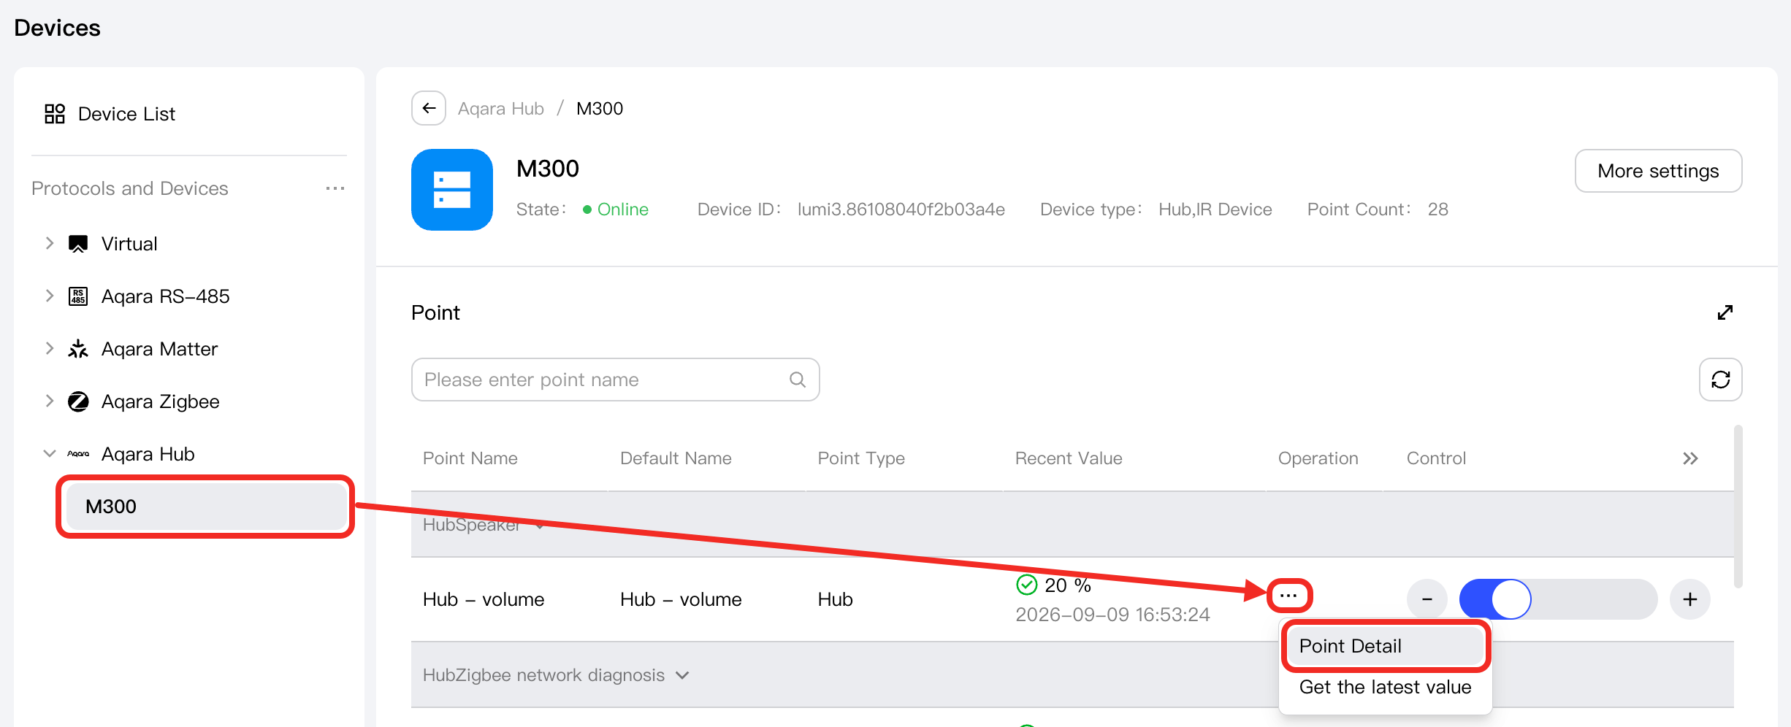
Task: Click the Point Type column header
Action: [x=861, y=458]
